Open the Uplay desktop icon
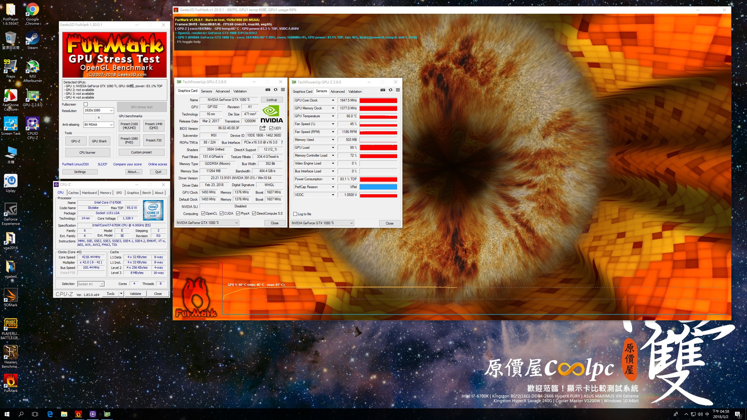 tap(11, 183)
